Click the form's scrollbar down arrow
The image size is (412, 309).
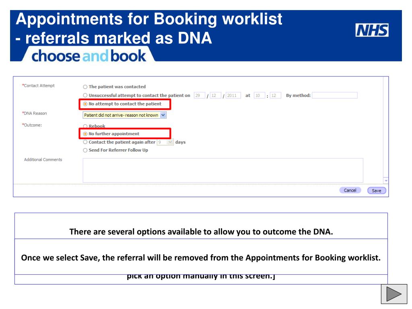pos(386,181)
